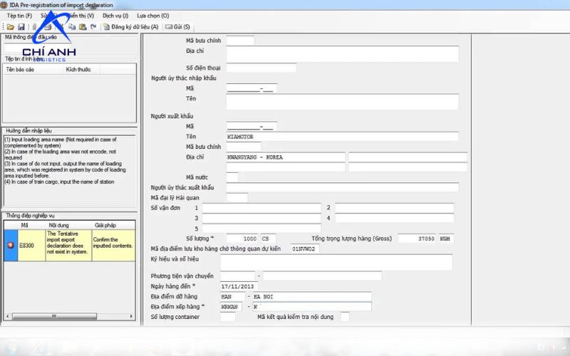Click the Open folder toolbar icon
Screen dimensions: 570x356
11,27
